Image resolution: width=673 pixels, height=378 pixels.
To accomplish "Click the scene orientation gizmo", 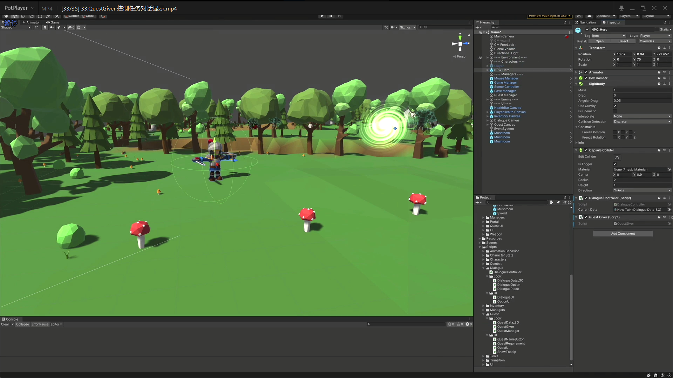I will (460, 44).
